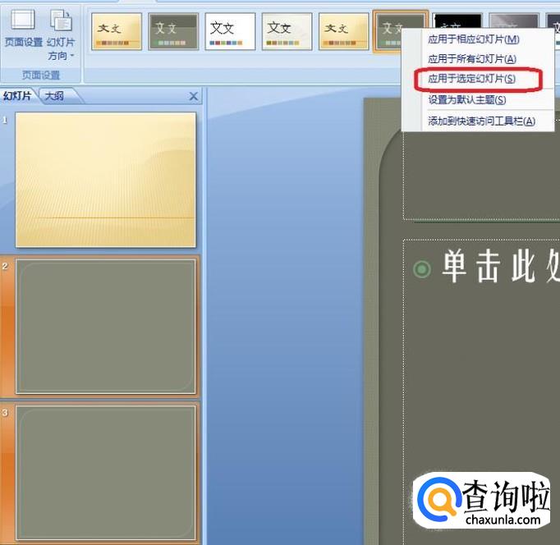Select slide 2 gray thumbnail
The image size is (560, 545).
point(106,327)
